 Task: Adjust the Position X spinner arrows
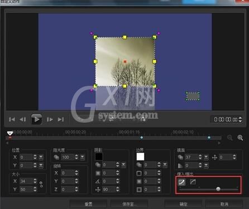click(x=35, y=157)
